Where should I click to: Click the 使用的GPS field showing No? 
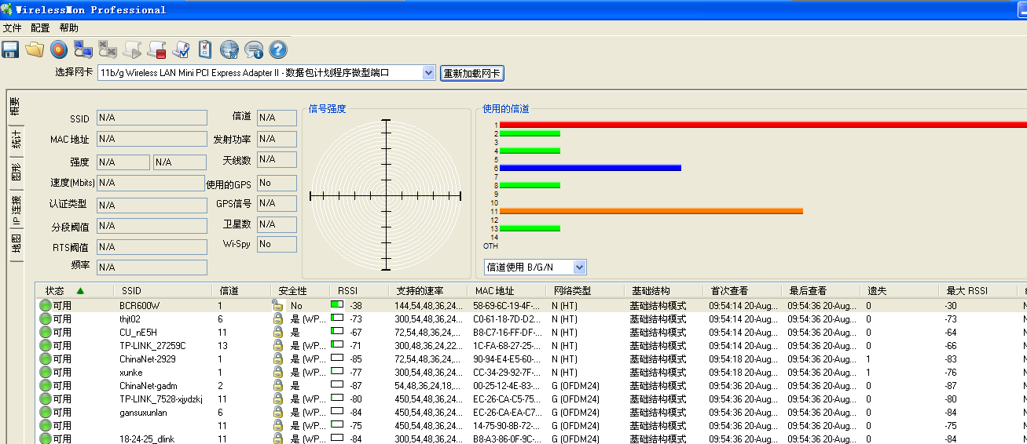pyautogui.click(x=277, y=183)
